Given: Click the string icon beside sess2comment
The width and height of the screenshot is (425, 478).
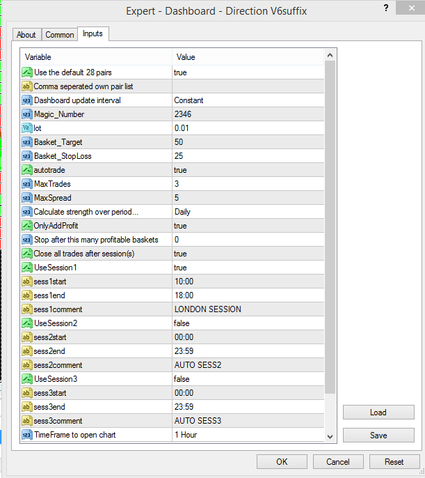Looking at the screenshot, I should [26, 365].
